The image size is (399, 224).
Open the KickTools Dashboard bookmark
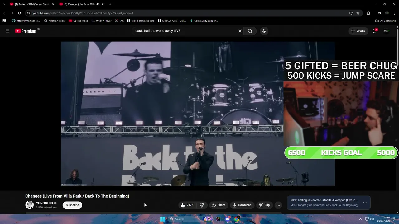click(141, 21)
